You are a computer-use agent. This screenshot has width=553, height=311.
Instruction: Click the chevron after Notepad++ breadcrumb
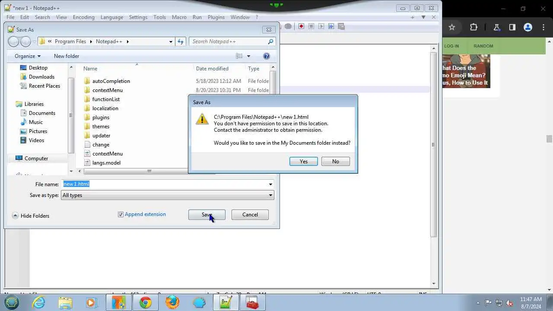pos(127,41)
